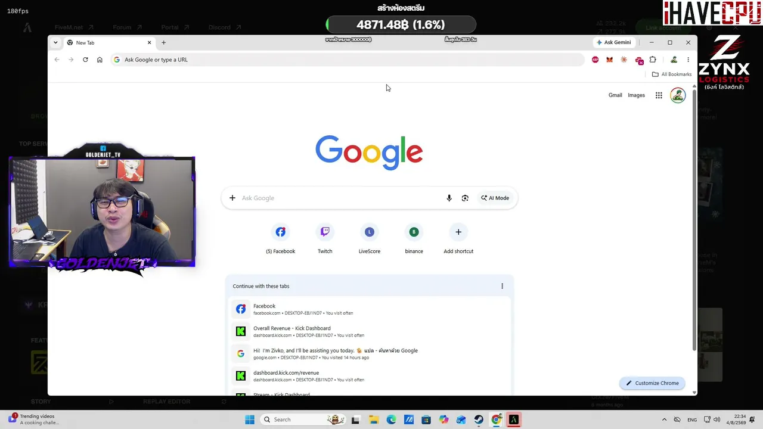Viewport: 763px width, 429px height.
Task: Click the Add shortcut tile
Action: (458, 239)
